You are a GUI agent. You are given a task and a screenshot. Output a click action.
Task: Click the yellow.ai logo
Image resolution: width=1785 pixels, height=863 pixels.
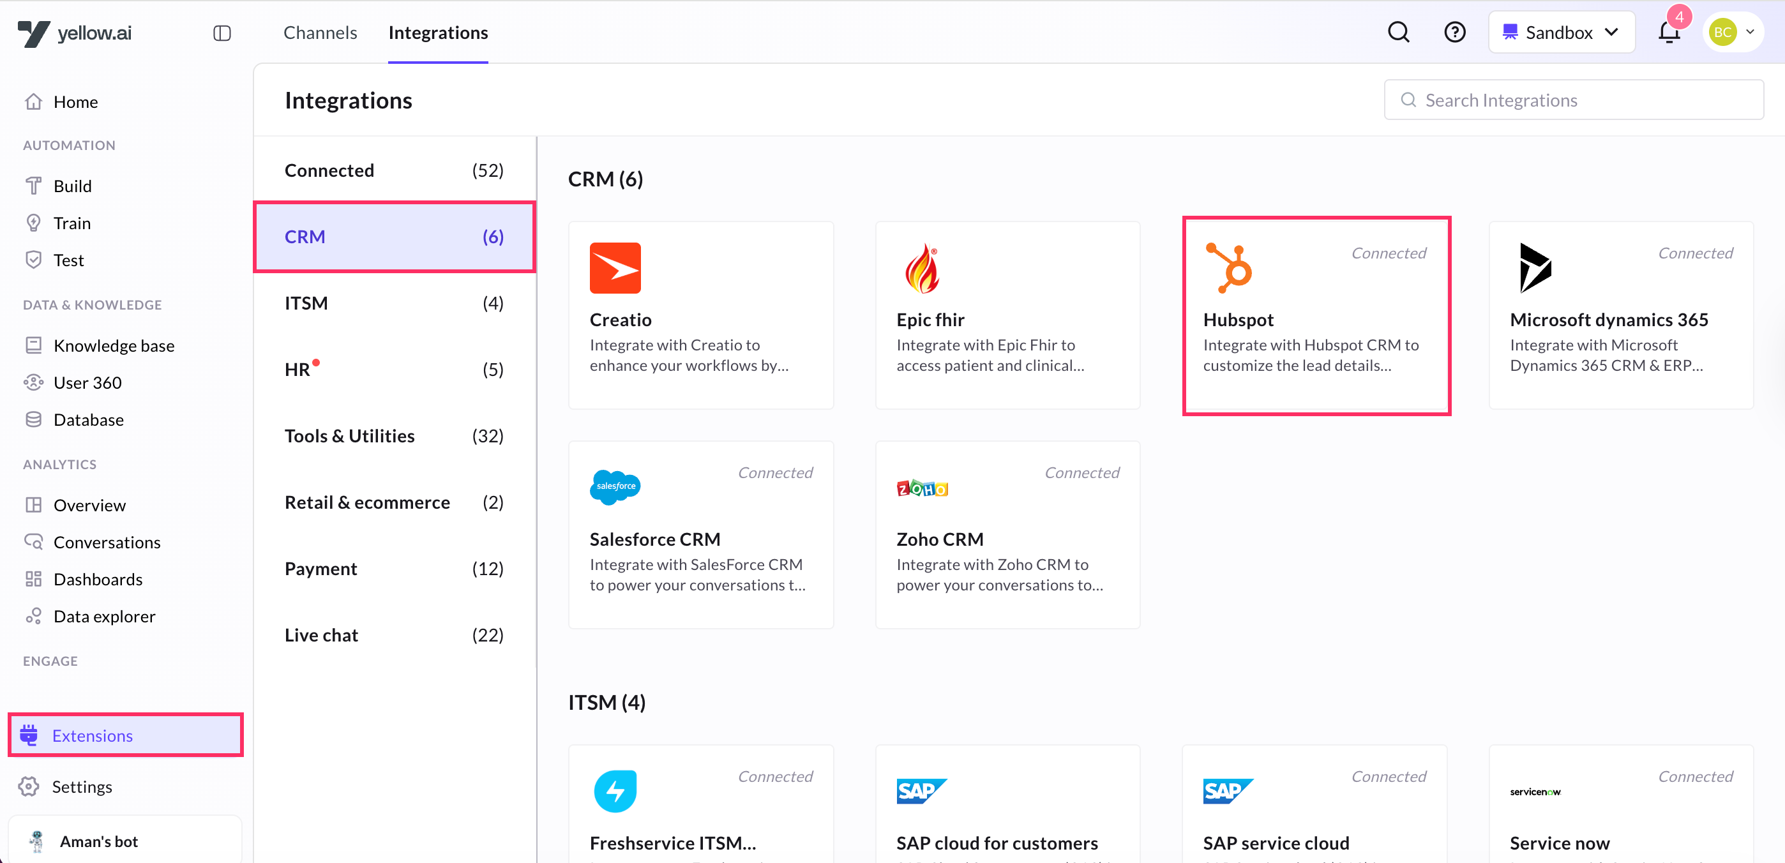click(75, 33)
